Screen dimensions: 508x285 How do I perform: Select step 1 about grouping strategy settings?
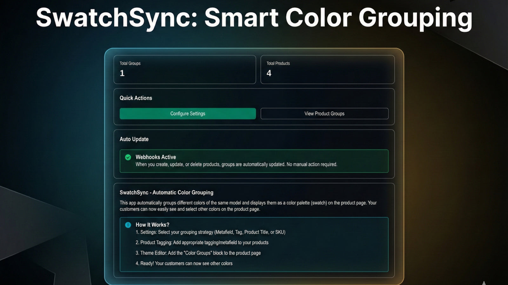point(210,232)
